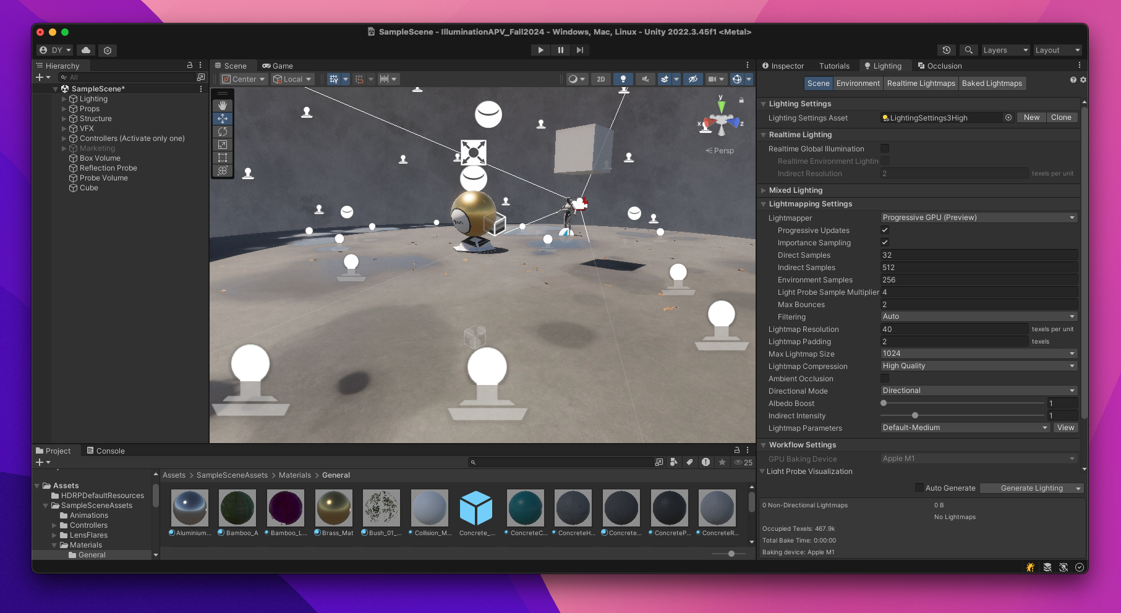The height and width of the screenshot is (613, 1121).
Task: Open Max Lightmap Size dropdown
Action: [x=979, y=353]
